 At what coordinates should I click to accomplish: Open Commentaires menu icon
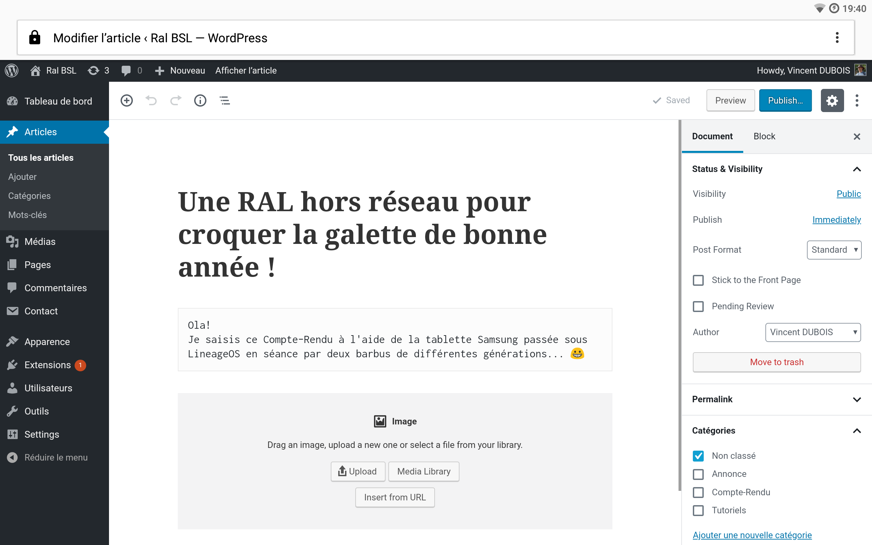[12, 288]
